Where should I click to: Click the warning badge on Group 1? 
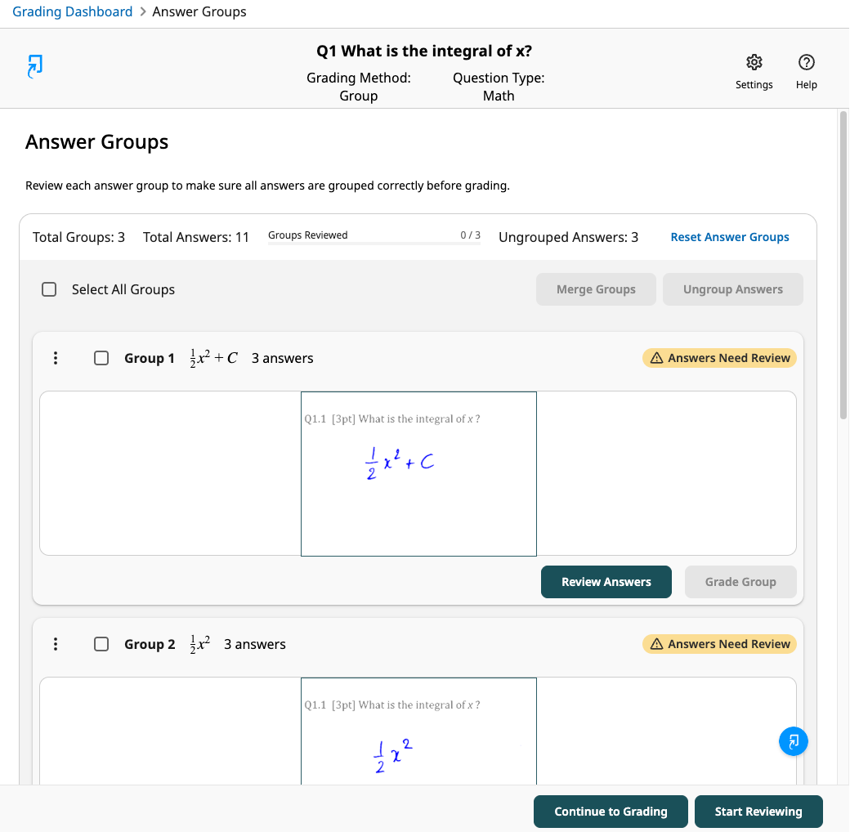719,358
